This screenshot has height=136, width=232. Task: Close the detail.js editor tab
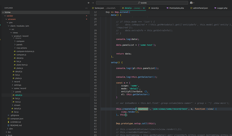(144, 8)
